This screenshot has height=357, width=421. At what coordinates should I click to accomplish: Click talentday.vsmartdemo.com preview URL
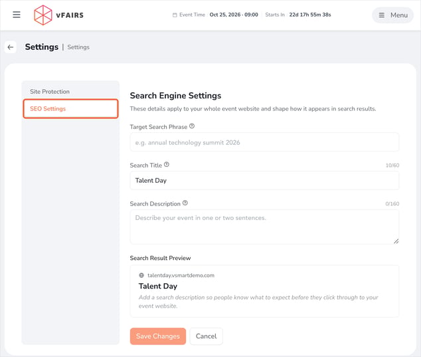pos(181,275)
